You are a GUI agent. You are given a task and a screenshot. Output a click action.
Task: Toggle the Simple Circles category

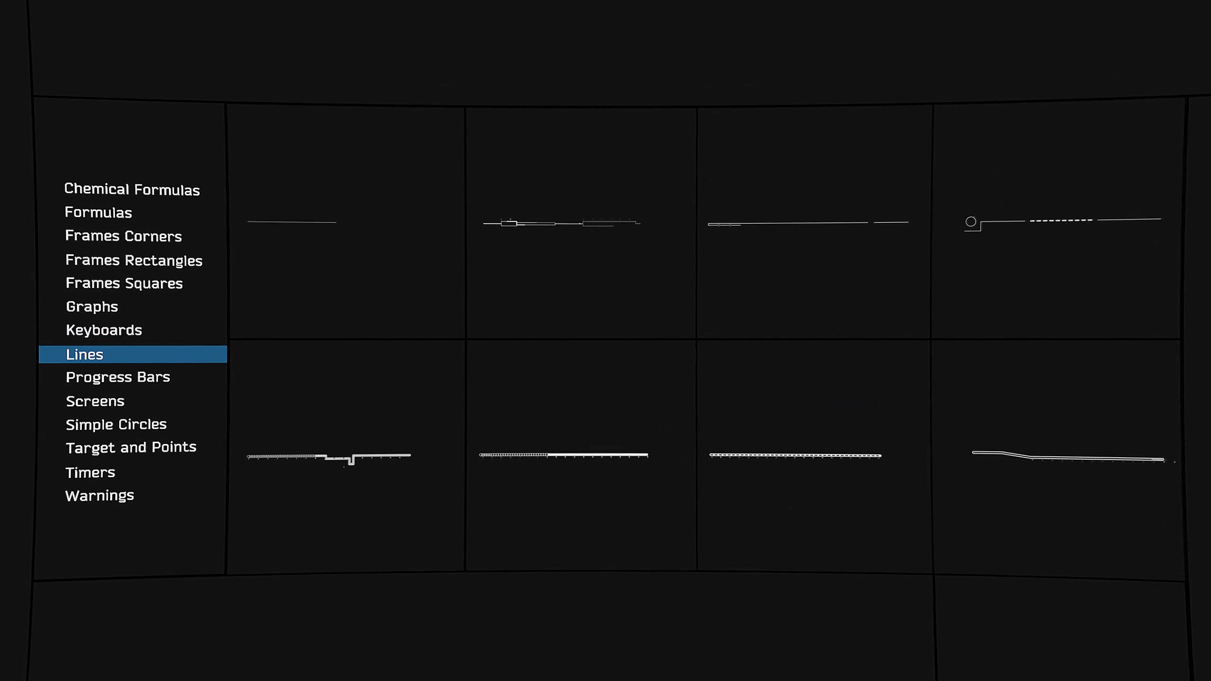coord(115,423)
